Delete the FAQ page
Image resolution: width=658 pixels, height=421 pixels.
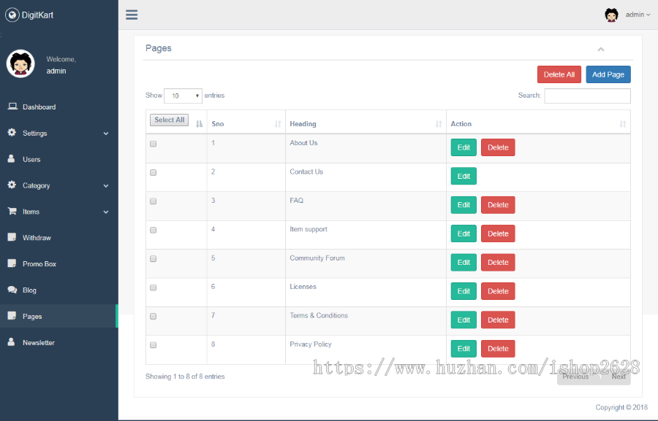498,205
